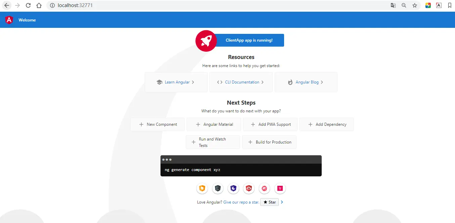The height and width of the screenshot is (223, 455).
Task: Click the browser forward arrow
Action: tap(17, 5)
